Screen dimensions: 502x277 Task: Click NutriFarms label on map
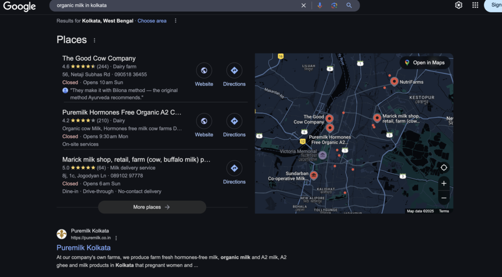(411, 82)
